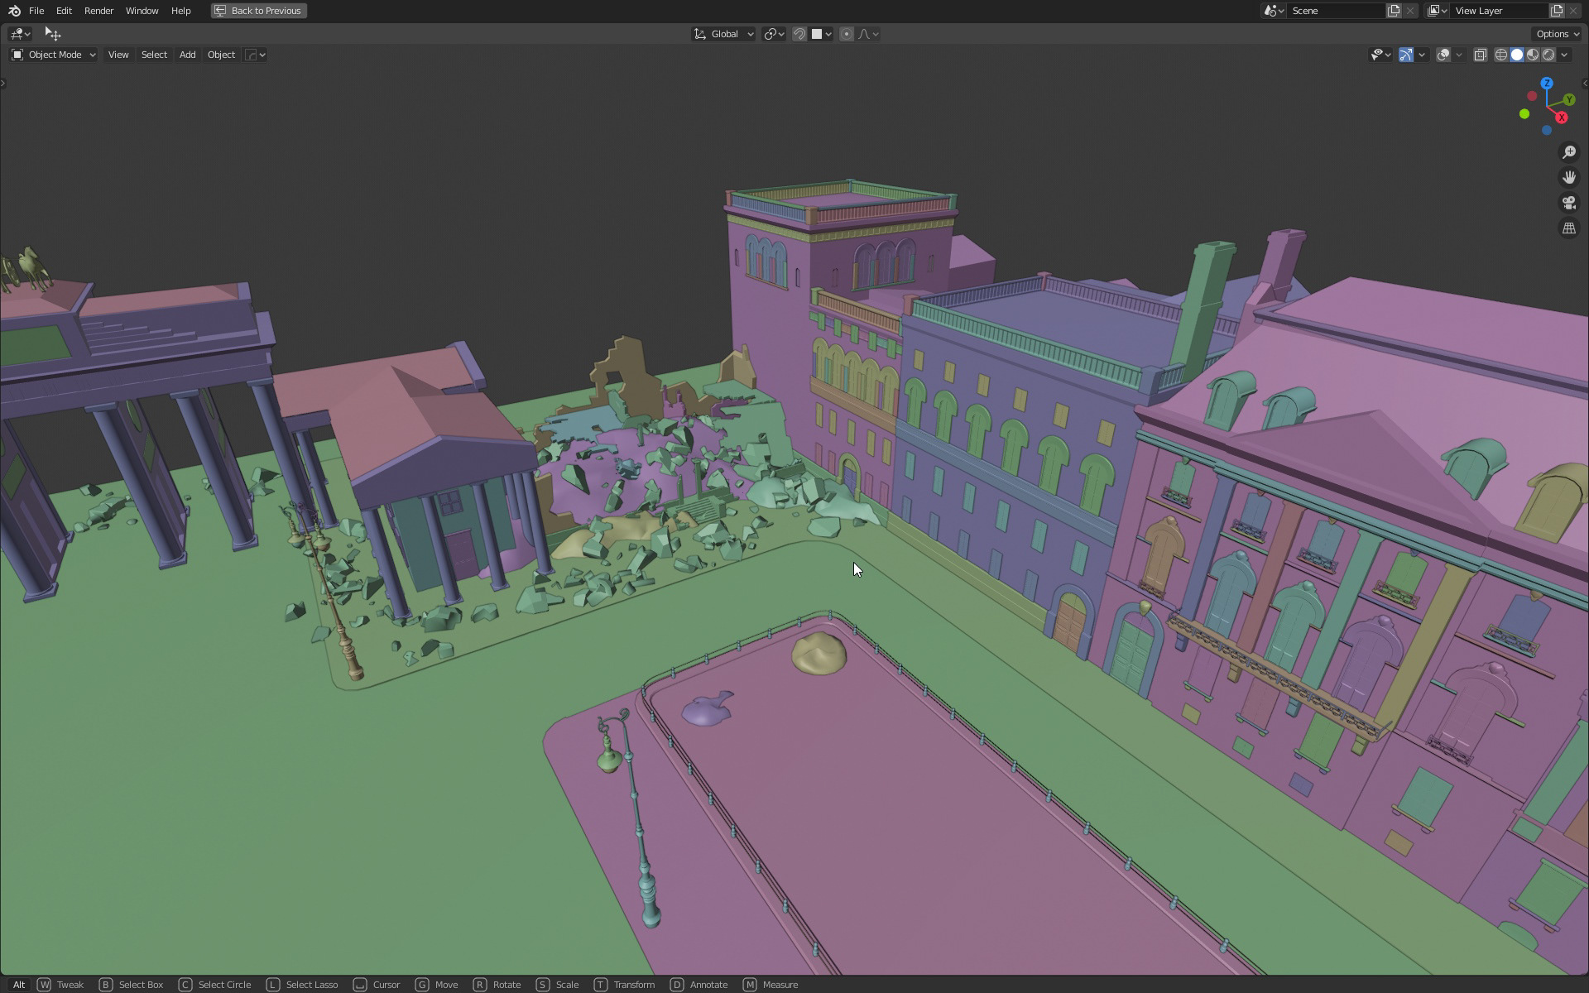The image size is (1589, 993).
Task: Open the Add menu in the viewport header
Action: point(187,55)
